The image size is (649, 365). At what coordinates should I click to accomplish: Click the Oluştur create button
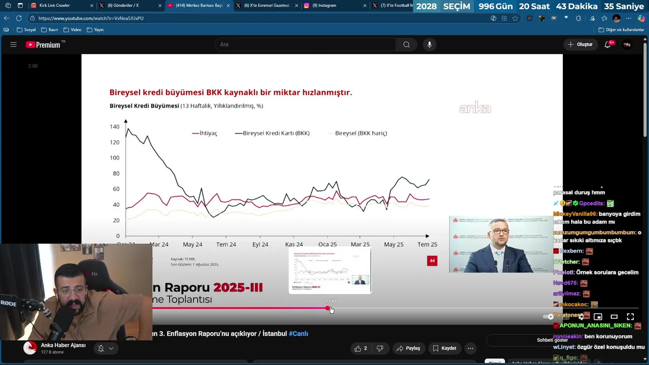point(580,45)
